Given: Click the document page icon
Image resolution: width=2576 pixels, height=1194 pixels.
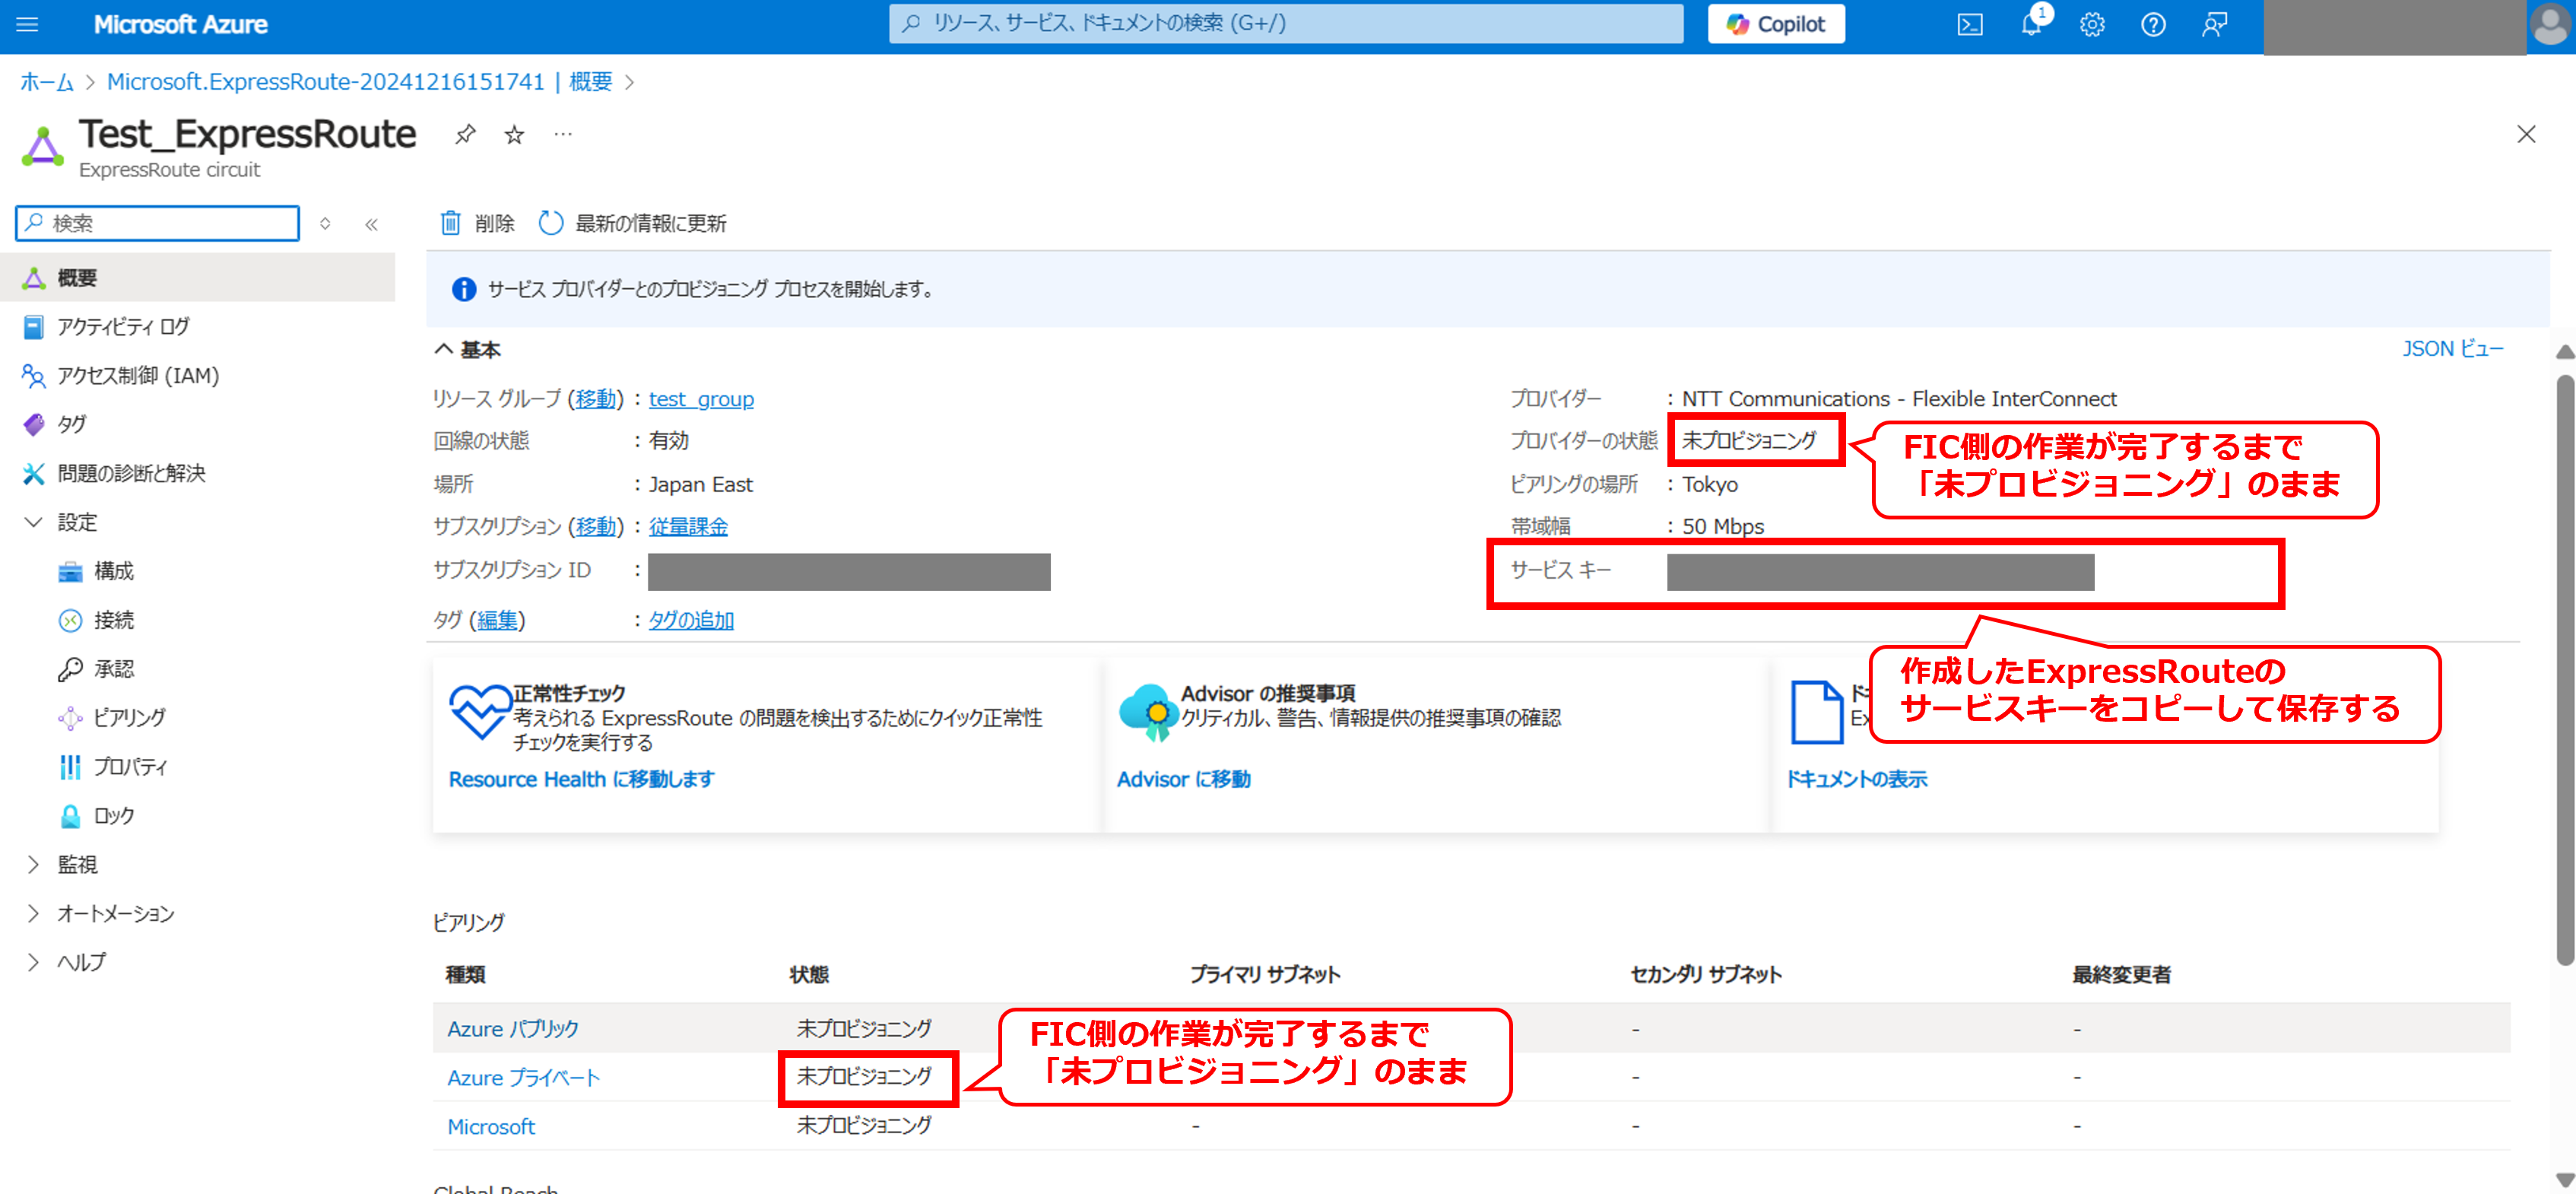Looking at the screenshot, I should 1816,712.
